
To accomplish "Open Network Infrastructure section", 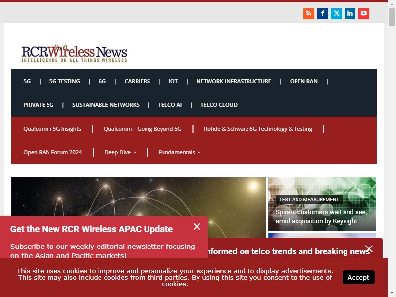I will [x=234, y=81].
